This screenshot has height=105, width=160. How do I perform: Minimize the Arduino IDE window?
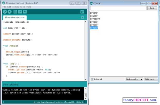pos(72,3)
